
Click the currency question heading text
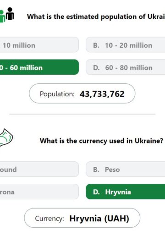102,141
